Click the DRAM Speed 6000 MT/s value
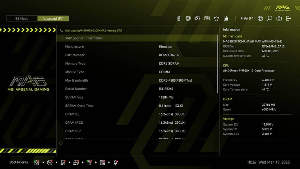The width and height of the screenshot is (300, 169). pos(269,110)
